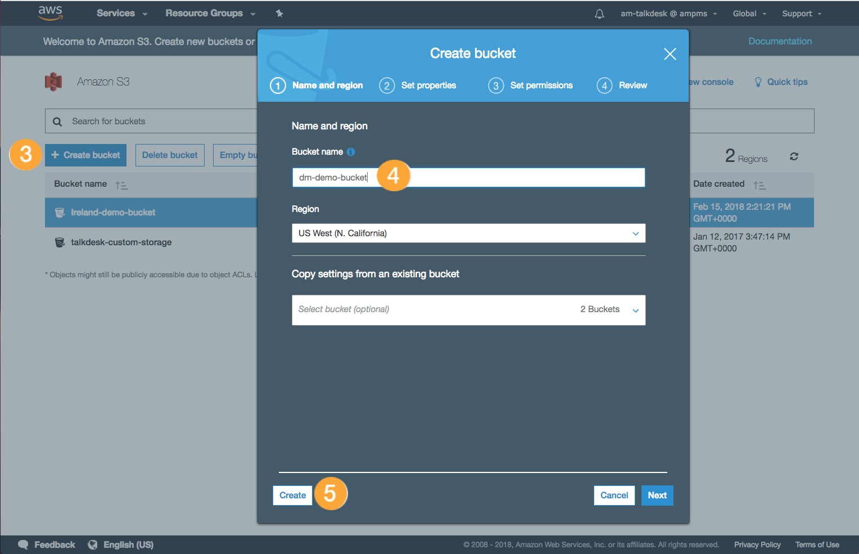Viewport: 859px width, 554px height.
Task: Click bucket icon beside Ireland-demo-bucket
Action: pos(60,213)
